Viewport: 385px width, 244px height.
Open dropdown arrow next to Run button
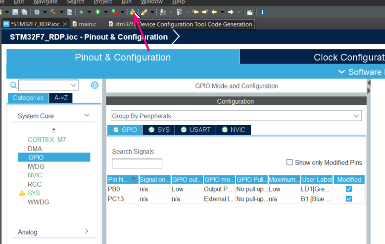coord(106,12)
